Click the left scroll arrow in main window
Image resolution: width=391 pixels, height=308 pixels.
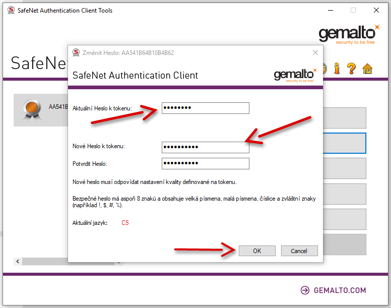click(x=18, y=261)
